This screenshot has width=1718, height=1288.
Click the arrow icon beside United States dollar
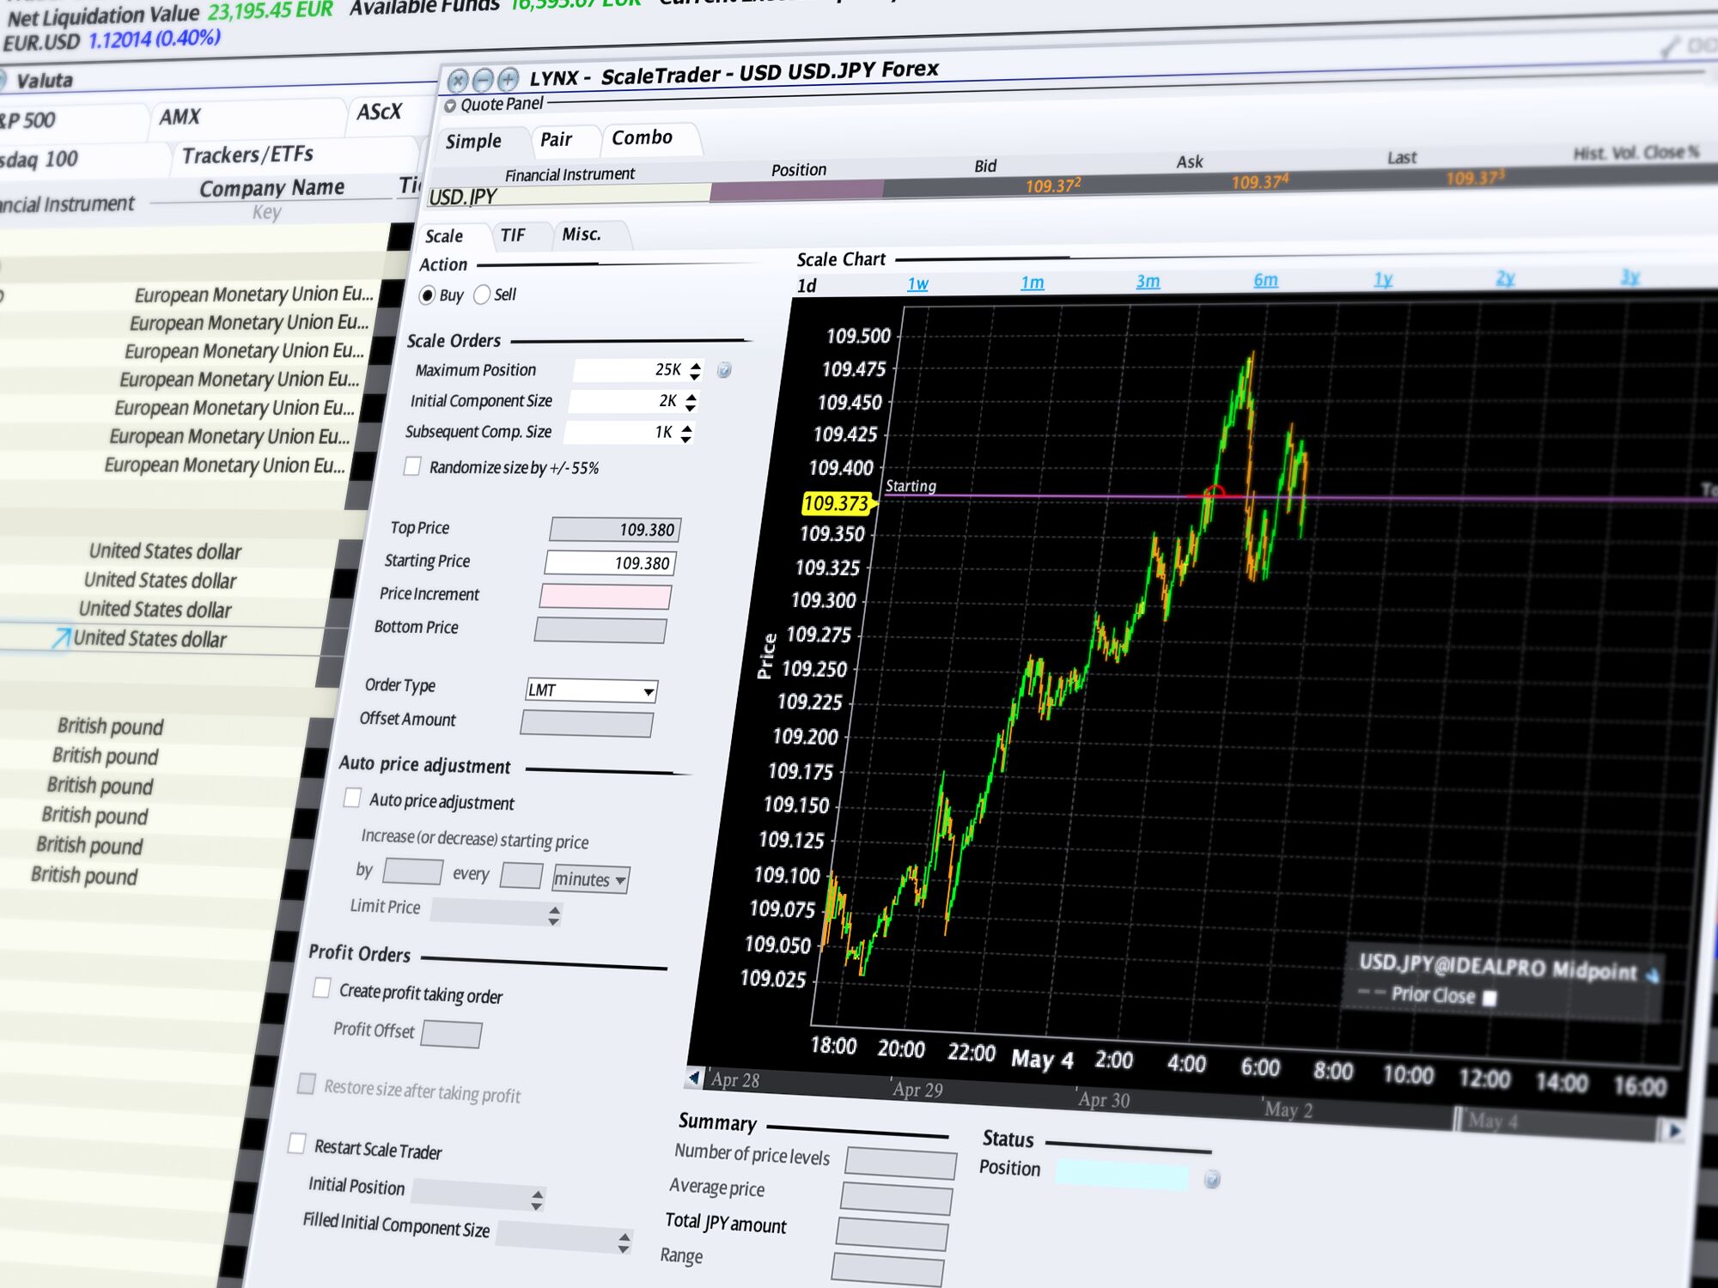pos(61,639)
